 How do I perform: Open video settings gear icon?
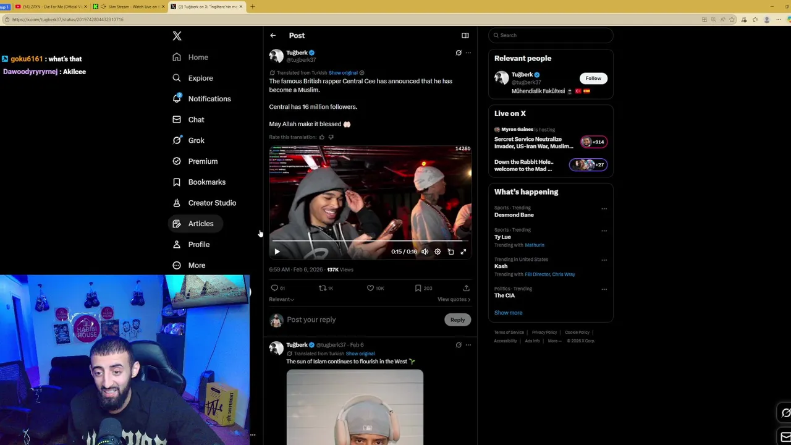pos(438,252)
